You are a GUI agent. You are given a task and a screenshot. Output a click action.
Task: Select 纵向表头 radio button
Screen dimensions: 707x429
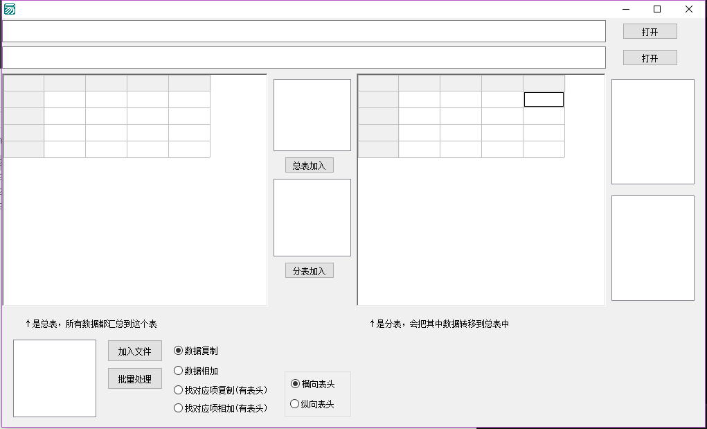click(x=296, y=404)
